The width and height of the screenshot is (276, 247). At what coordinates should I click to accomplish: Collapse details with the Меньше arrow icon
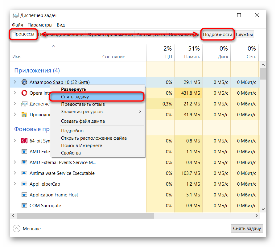click(x=17, y=228)
